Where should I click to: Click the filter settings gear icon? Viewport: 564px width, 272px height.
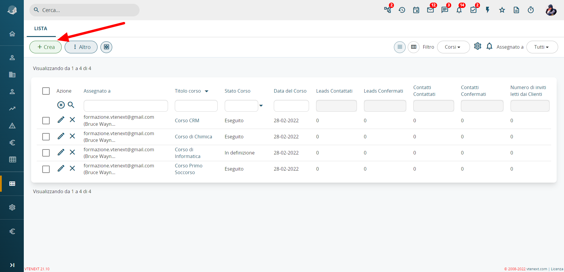point(478,46)
